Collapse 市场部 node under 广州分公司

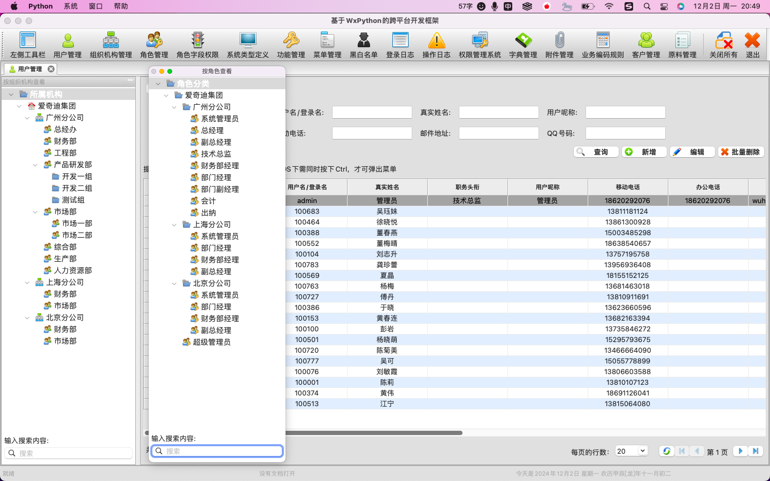click(35, 212)
